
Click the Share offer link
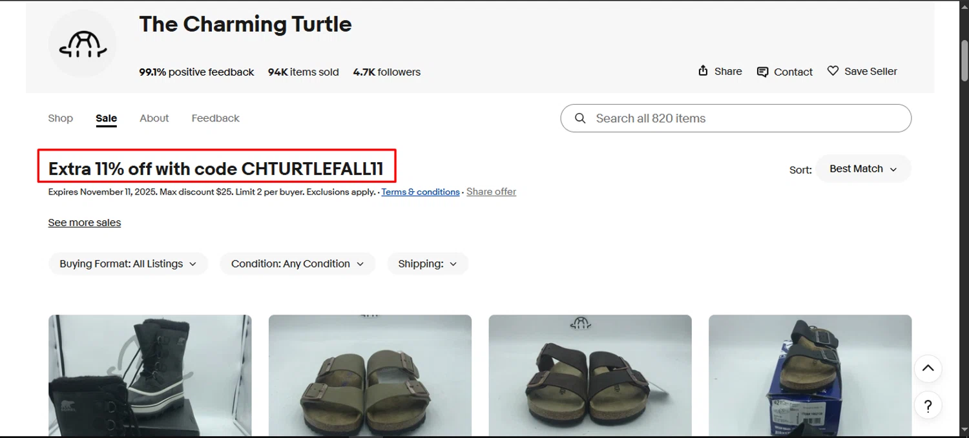pyautogui.click(x=491, y=192)
